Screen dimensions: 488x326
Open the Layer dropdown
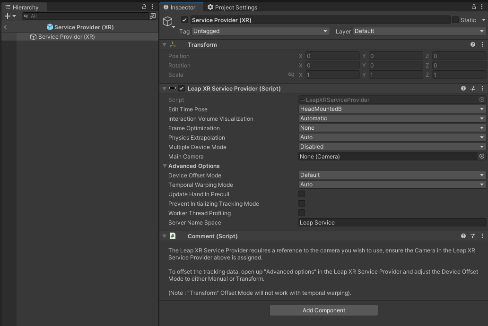[419, 31]
